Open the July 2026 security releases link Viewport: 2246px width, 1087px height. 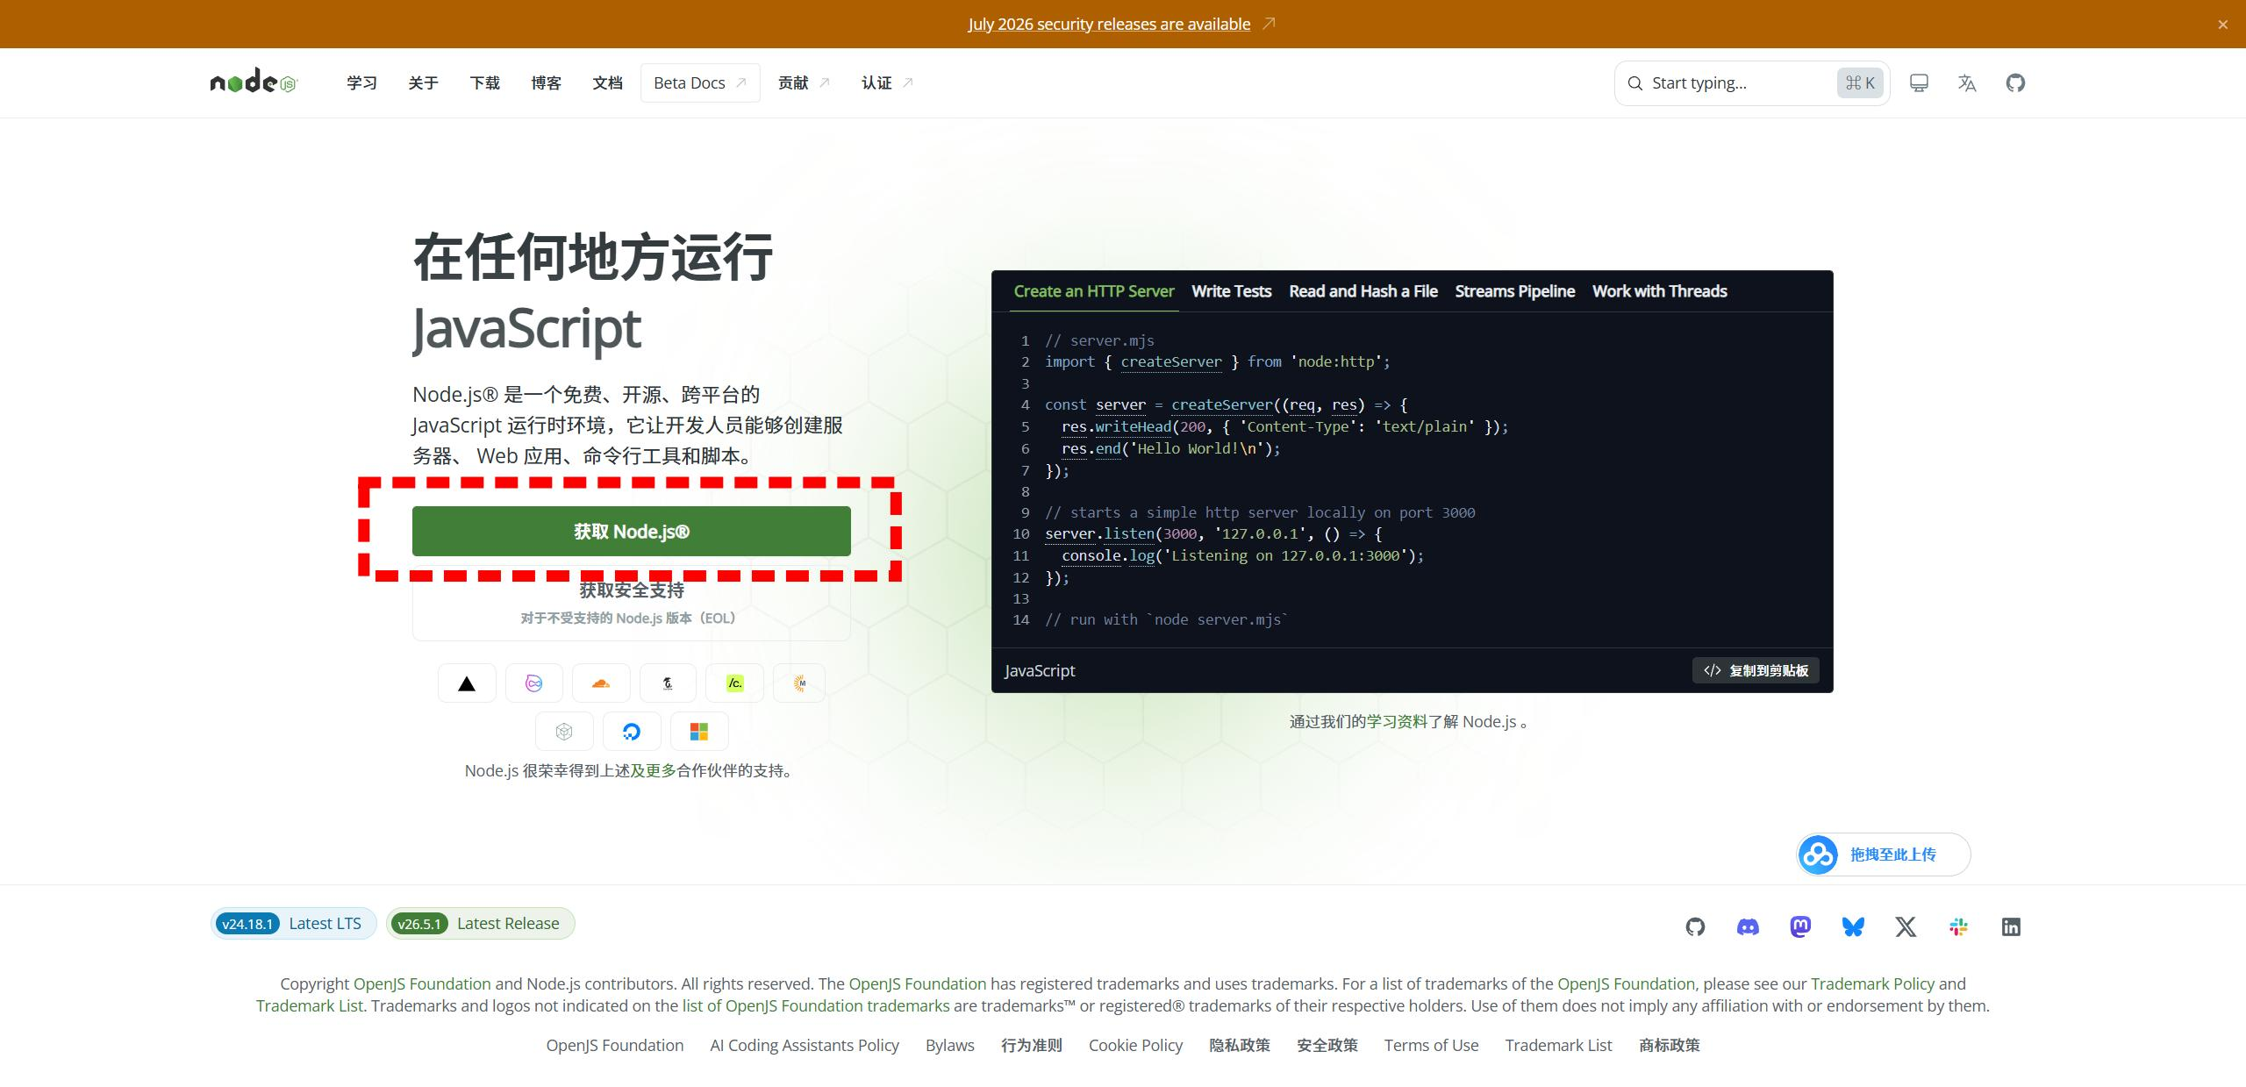1109,24
